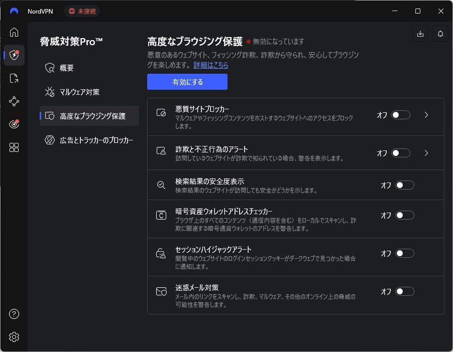Viewport: 453px width, 352px height.
Task: Select the マルウェア対策 menu item
Action: pyautogui.click(x=79, y=92)
